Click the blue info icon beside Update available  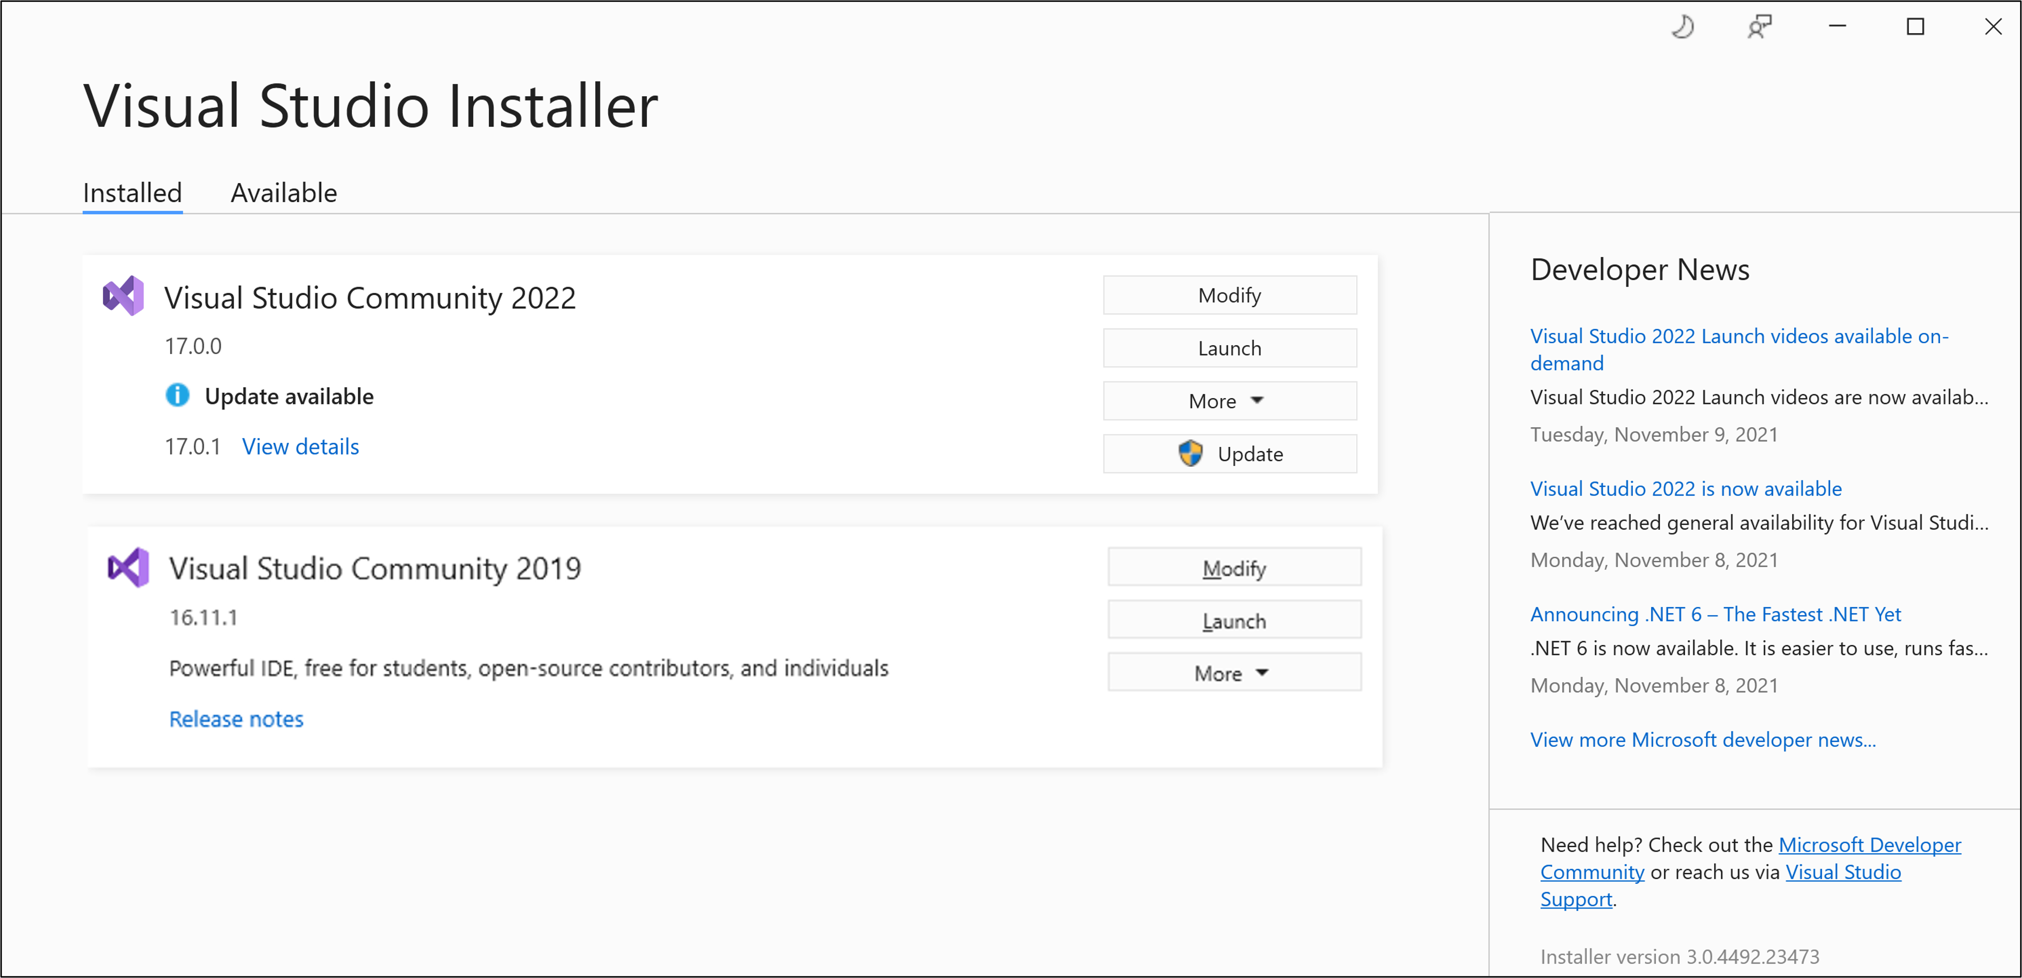[x=178, y=395]
